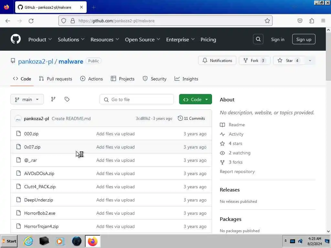
Task: Switch to the Code tab
Action: (22, 79)
